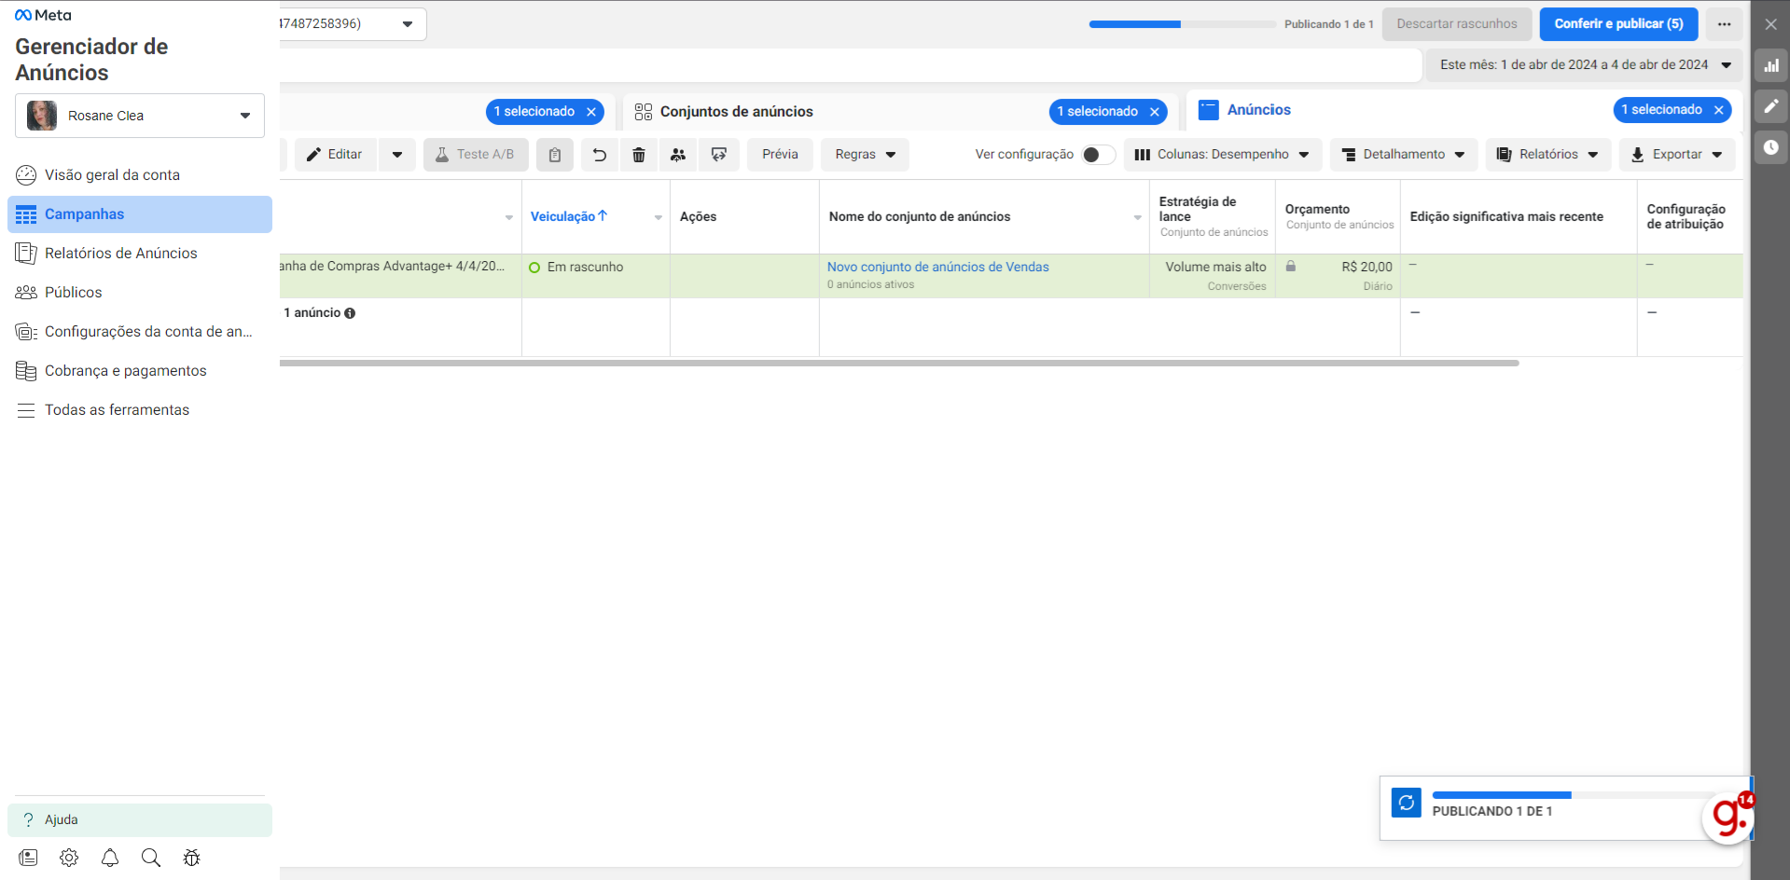Open Relatórios dropdown
The image size is (1790, 880).
click(x=1548, y=155)
